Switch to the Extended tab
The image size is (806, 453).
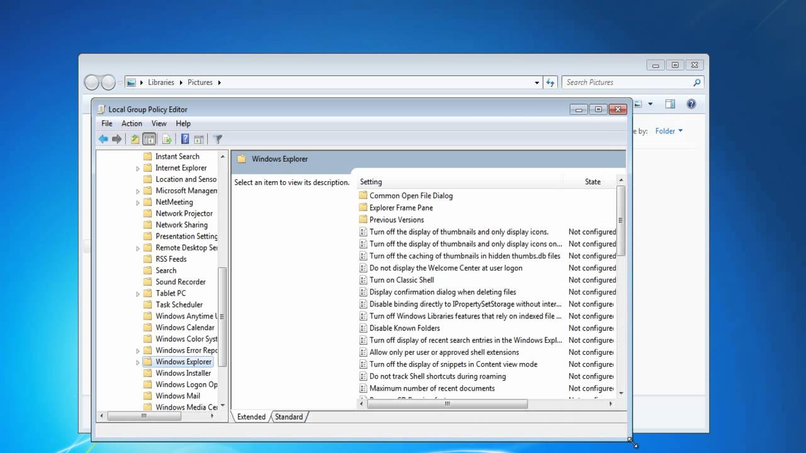[x=251, y=417]
